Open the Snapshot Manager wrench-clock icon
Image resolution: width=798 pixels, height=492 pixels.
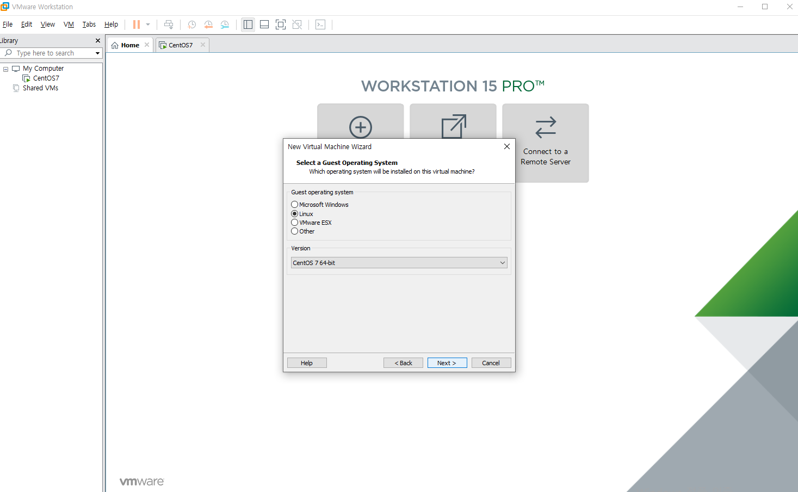point(225,24)
